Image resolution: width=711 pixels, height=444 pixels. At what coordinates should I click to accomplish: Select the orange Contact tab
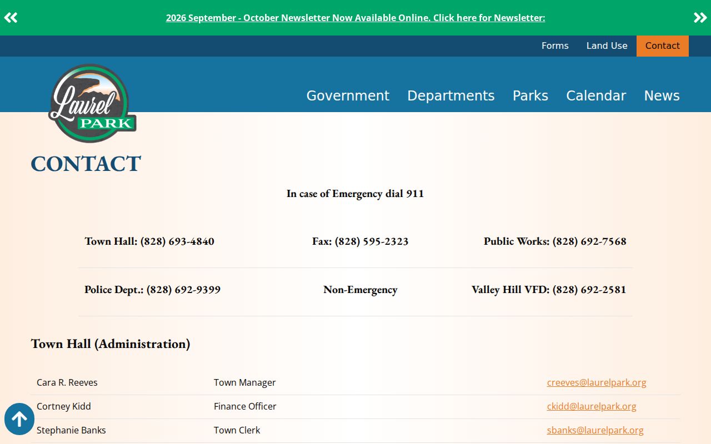click(662, 46)
